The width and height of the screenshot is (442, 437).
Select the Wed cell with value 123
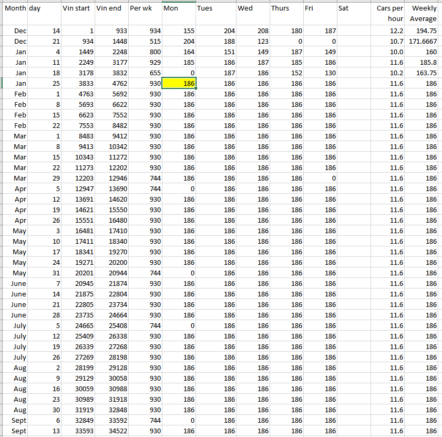click(252, 42)
